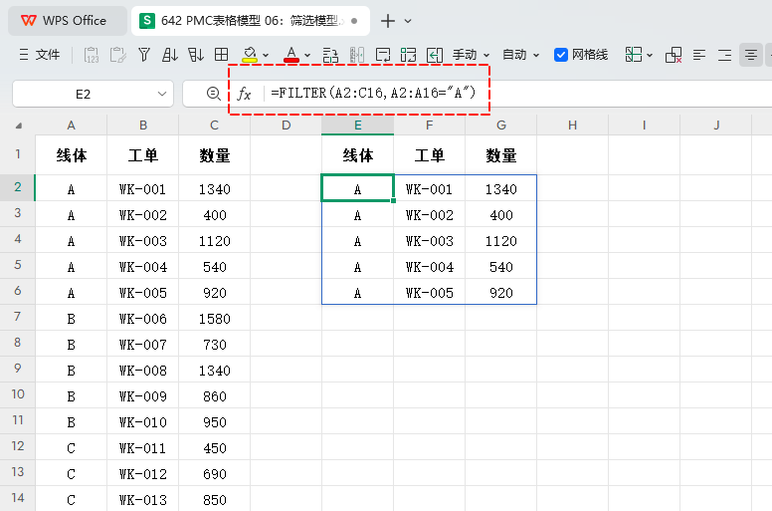Apply the red font color
Viewport: 772px width, 511px height.
click(x=290, y=55)
